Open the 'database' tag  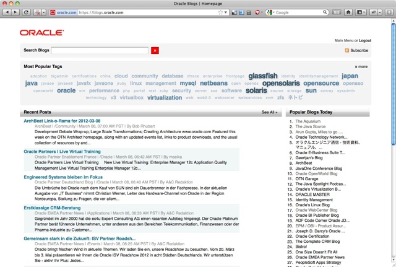pos(173,76)
